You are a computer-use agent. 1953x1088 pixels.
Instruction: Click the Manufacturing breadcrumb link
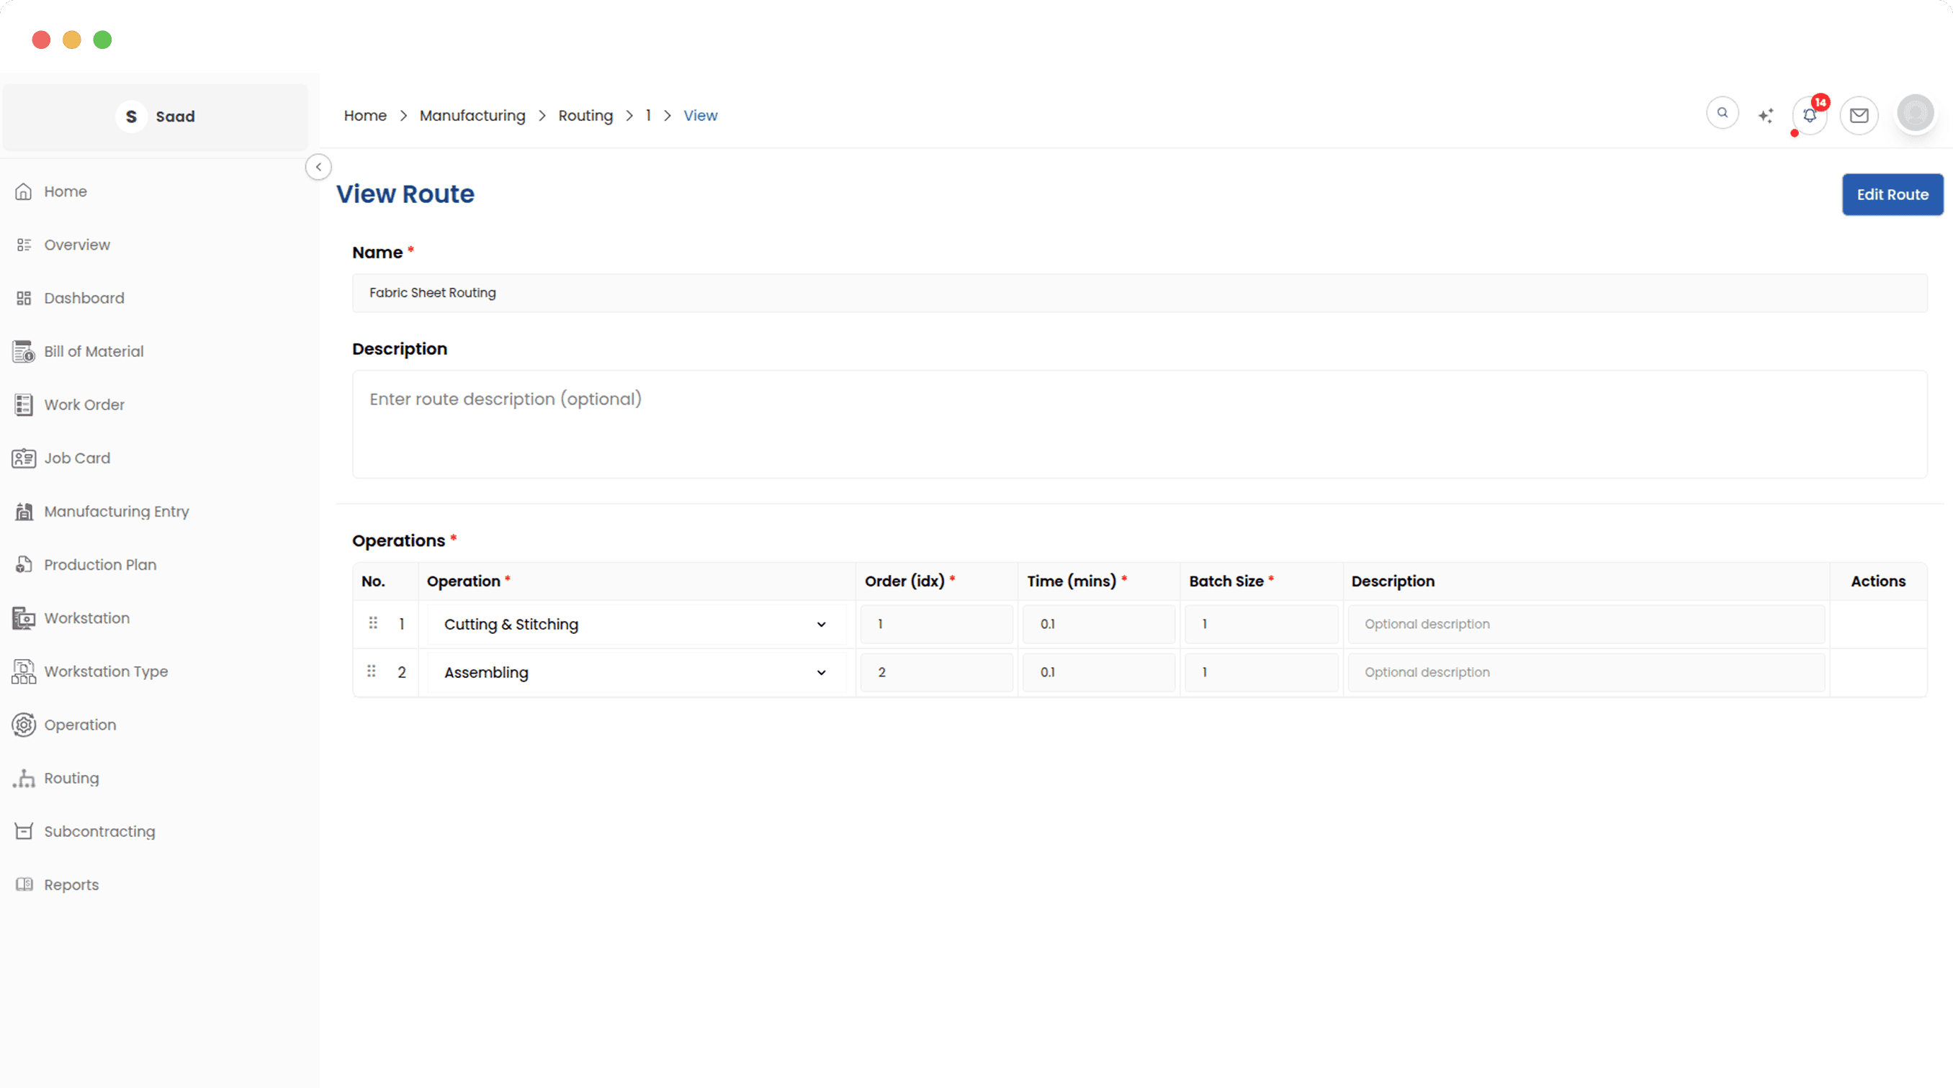coord(472,116)
